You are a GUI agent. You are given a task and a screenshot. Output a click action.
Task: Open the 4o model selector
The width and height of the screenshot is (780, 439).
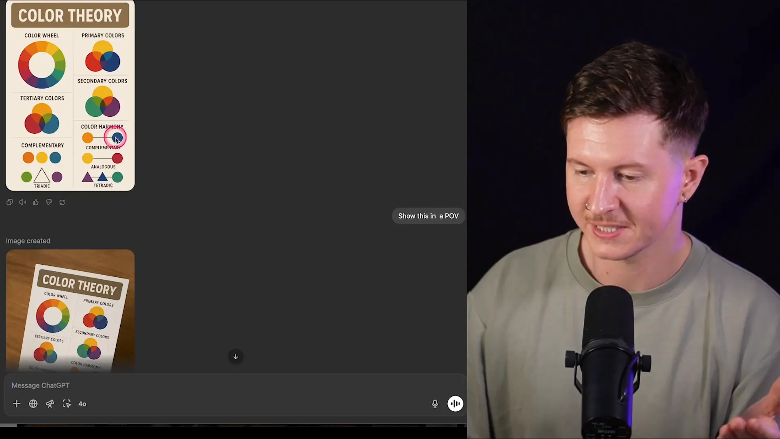[82, 404]
